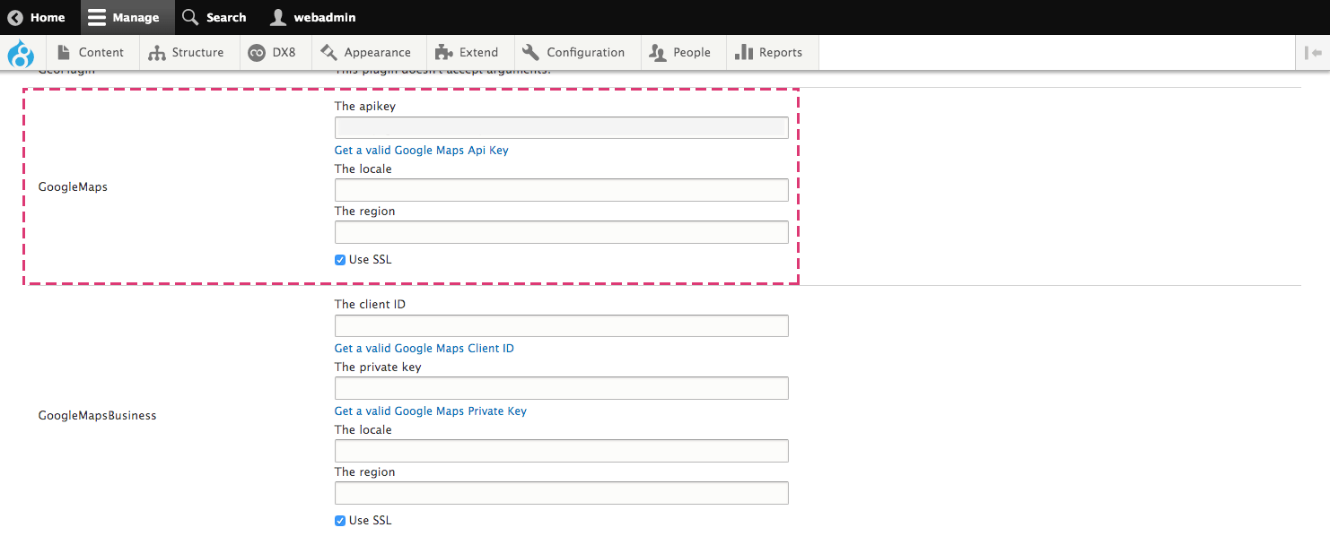The height and width of the screenshot is (545, 1330).
Task: Open the Search toolbar label
Action: 226,18
